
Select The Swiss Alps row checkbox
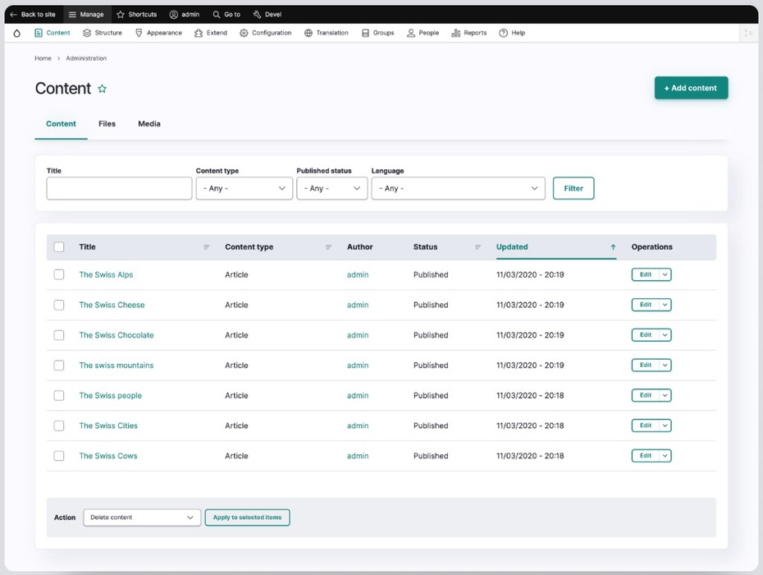(59, 275)
